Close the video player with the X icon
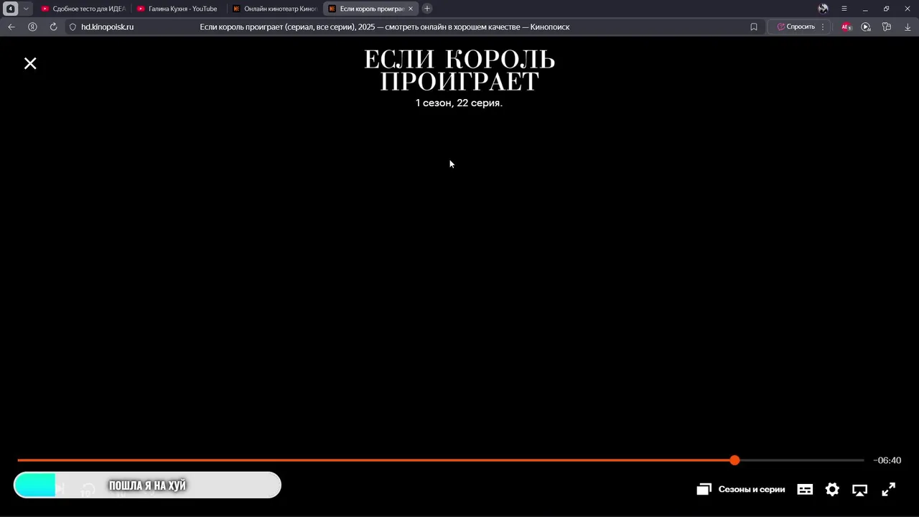 click(x=30, y=63)
